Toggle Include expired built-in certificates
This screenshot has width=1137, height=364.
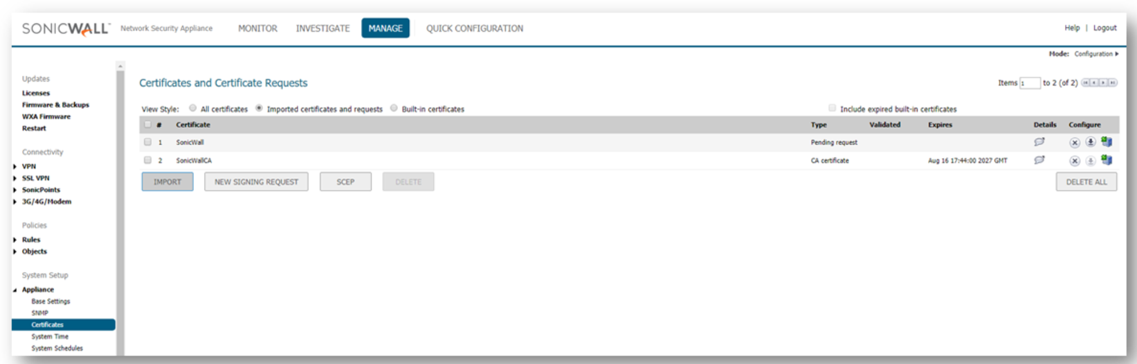click(x=833, y=108)
